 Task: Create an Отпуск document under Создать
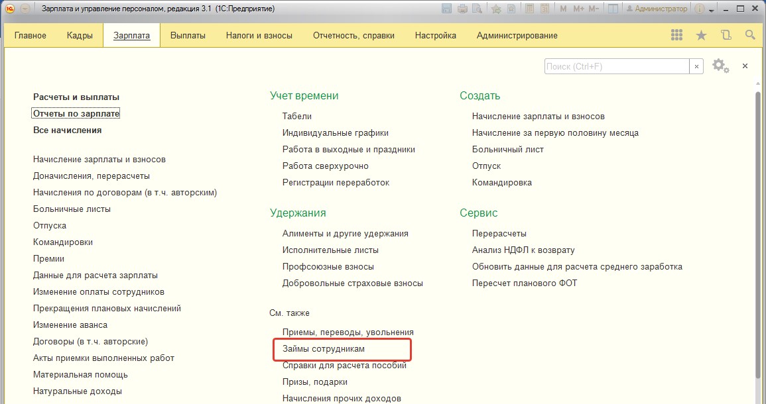coord(487,166)
